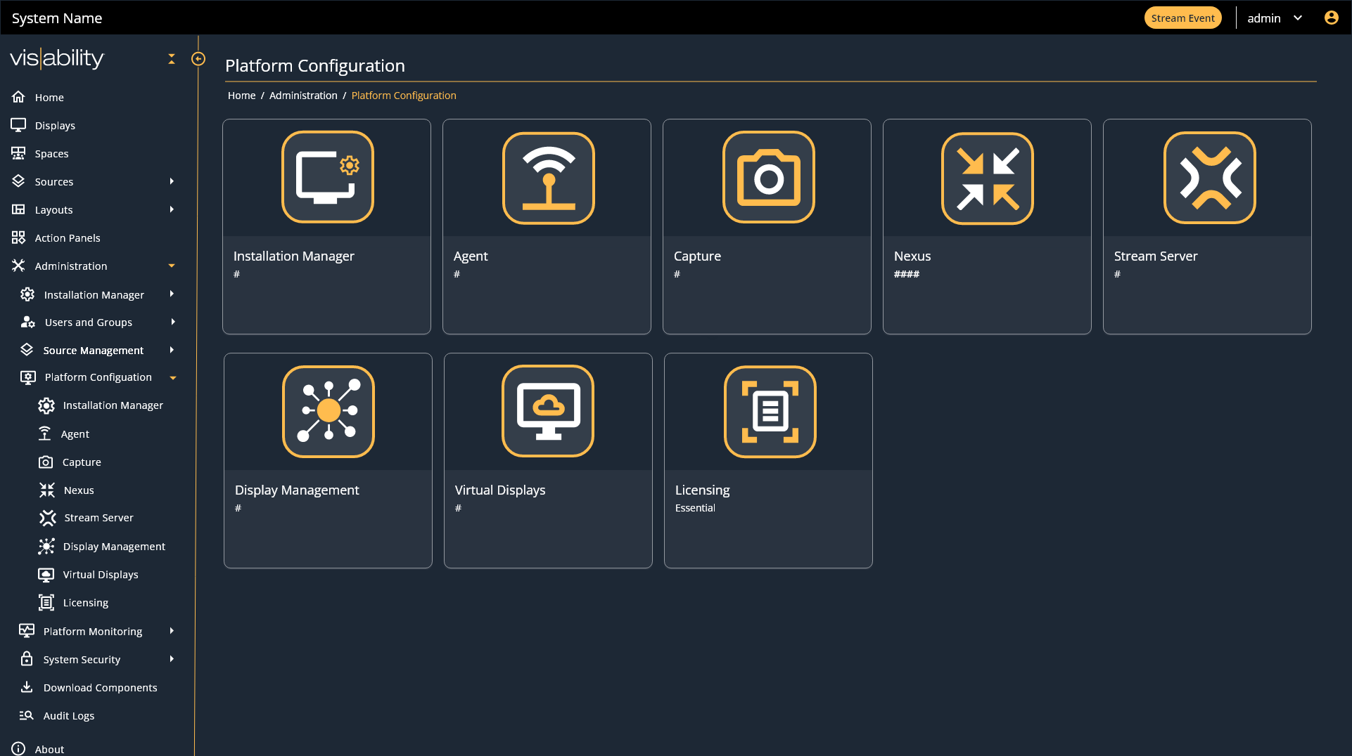1352x756 pixels.
Task: Click the Displays monitor icon in sidebar
Action: tap(18, 125)
